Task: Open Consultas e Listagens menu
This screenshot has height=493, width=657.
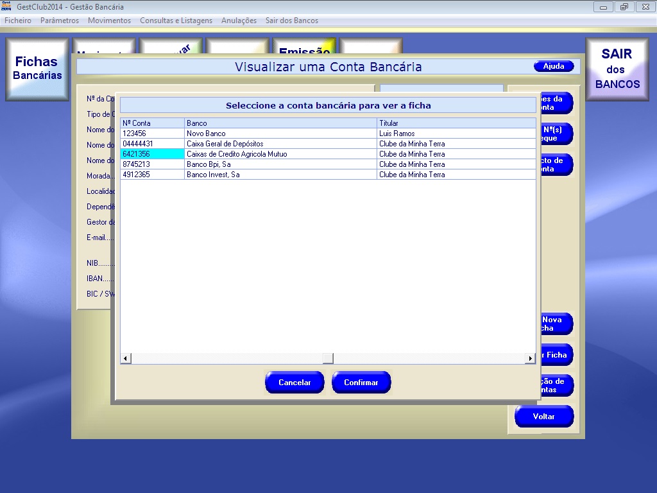Action: [x=176, y=21]
